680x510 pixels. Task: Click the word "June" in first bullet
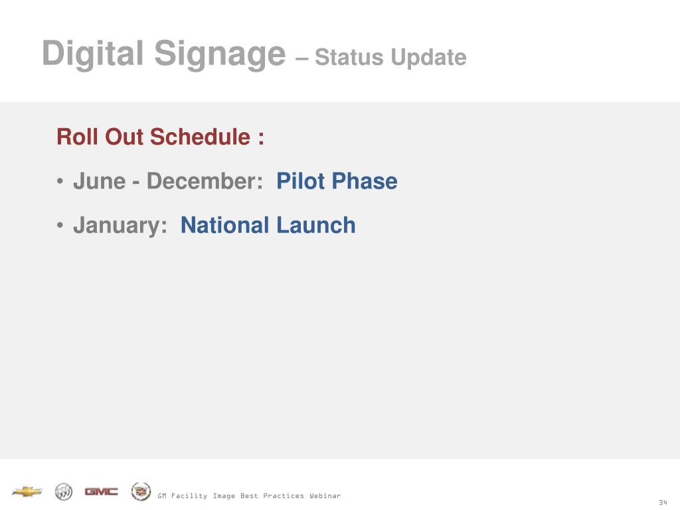[100, 181]
